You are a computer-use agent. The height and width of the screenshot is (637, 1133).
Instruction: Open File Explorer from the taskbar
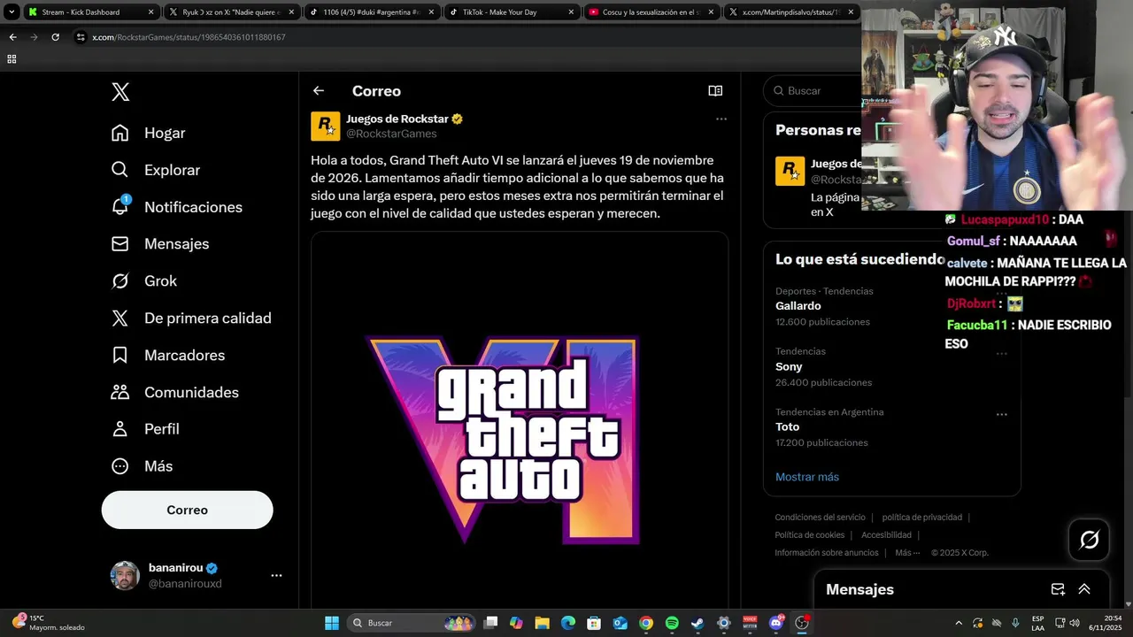[542, 623]
